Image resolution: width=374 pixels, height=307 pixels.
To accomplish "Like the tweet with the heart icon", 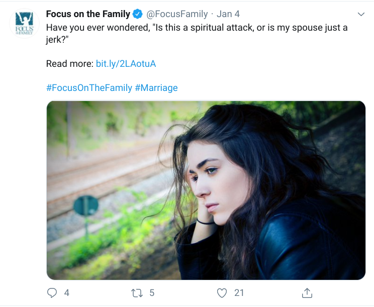I will (x=222, y=292).
